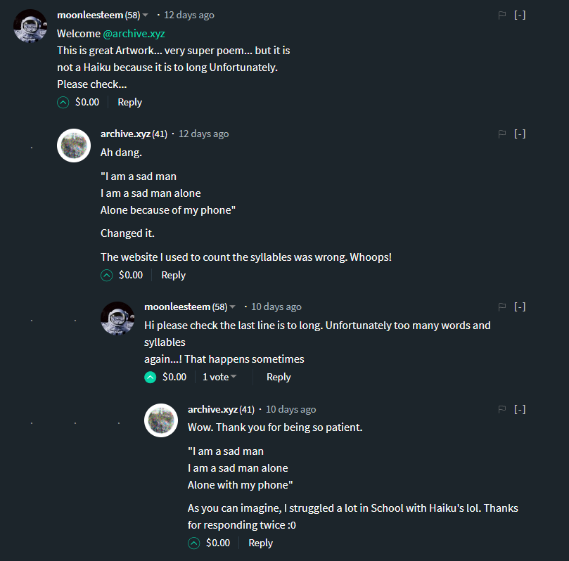Image resolution: width=569 pixels, height=561 pixels.
Task: Upvote moonleesteem's first welcome comment
Action: (x=63, y=103)
